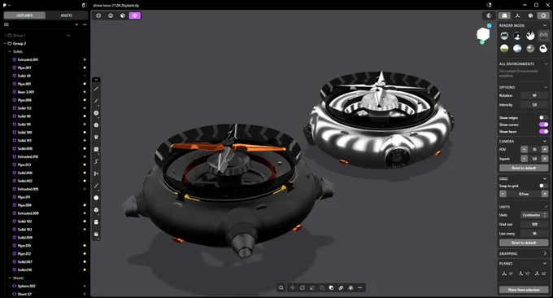Screen dimensions: 553x298
Task: Click Reset to default under Units
Action: pyautogui.click(x=524, y=243)
